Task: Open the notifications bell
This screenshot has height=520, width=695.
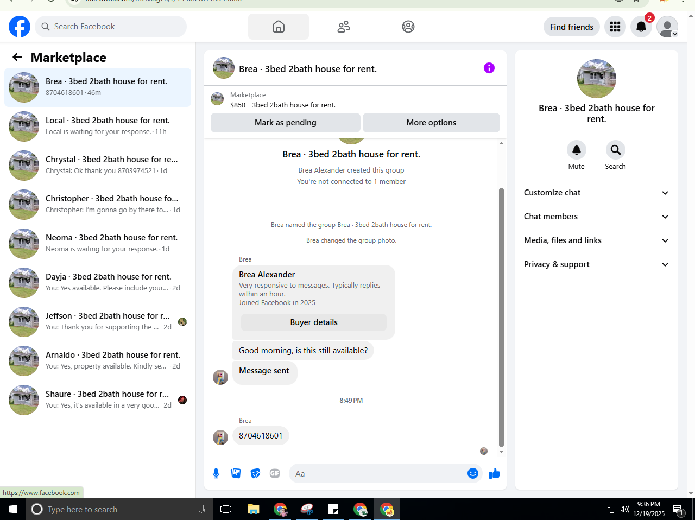Action: 641,27
